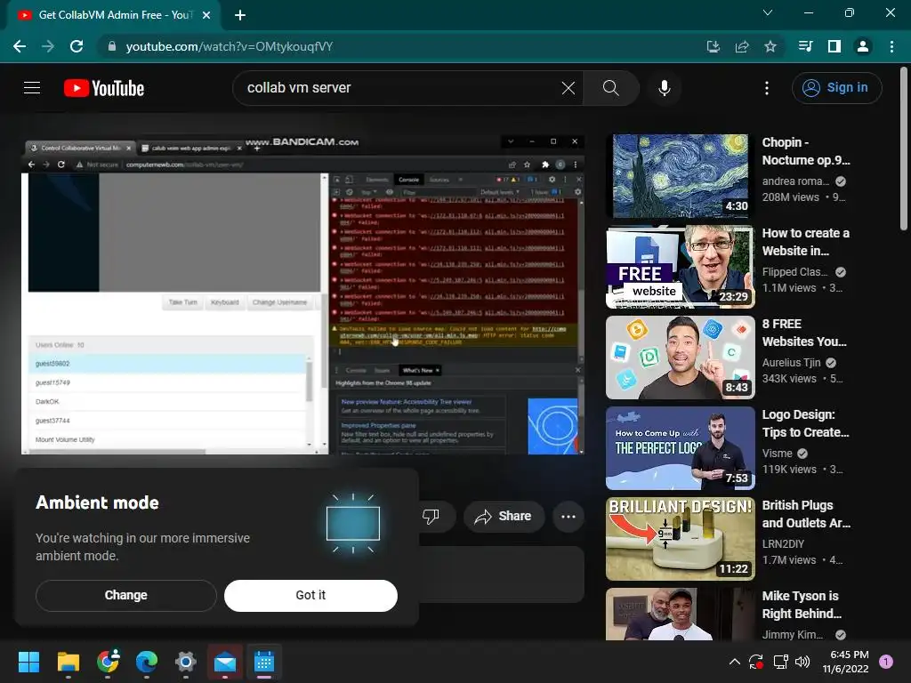Change ambient mode setting
The height and width of the screenshot is (683, 911).
click(126, 595)
